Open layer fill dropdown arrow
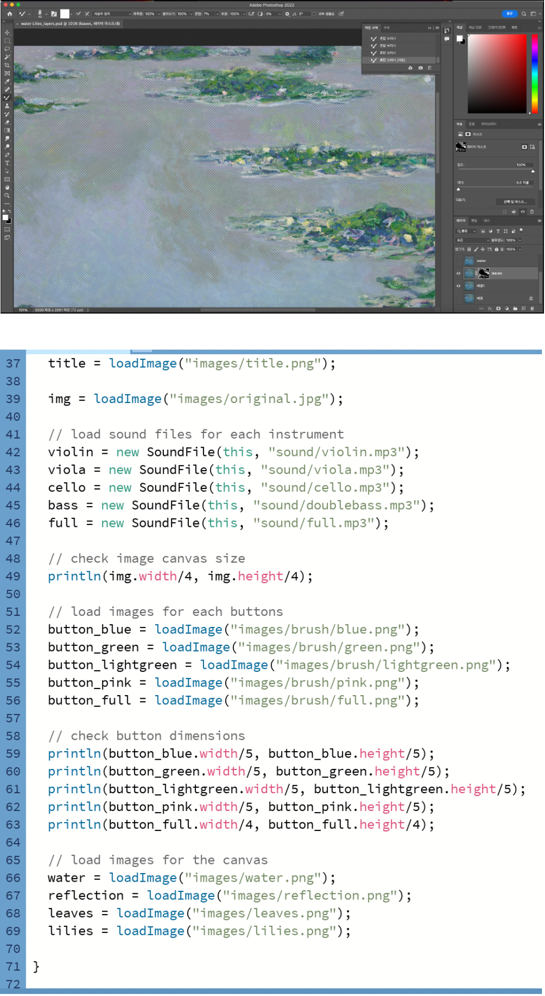 click(520, 250)
